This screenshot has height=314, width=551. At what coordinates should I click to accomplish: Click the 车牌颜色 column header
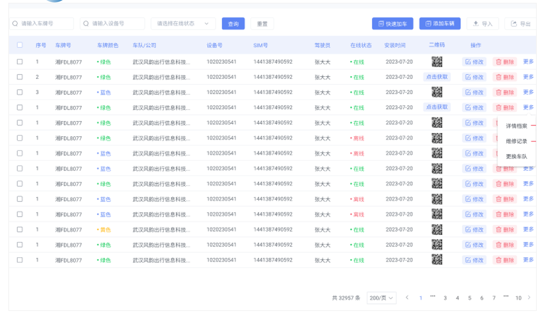click(108, 45)
